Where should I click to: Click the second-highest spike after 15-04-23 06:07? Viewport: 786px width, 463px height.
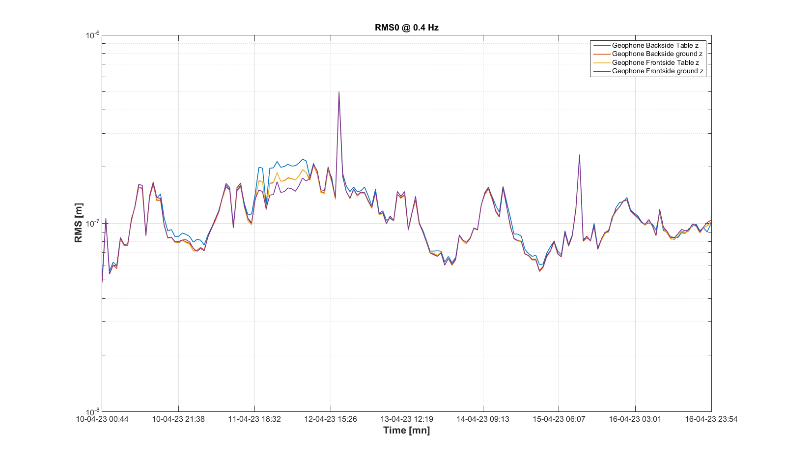coord(580,155)
